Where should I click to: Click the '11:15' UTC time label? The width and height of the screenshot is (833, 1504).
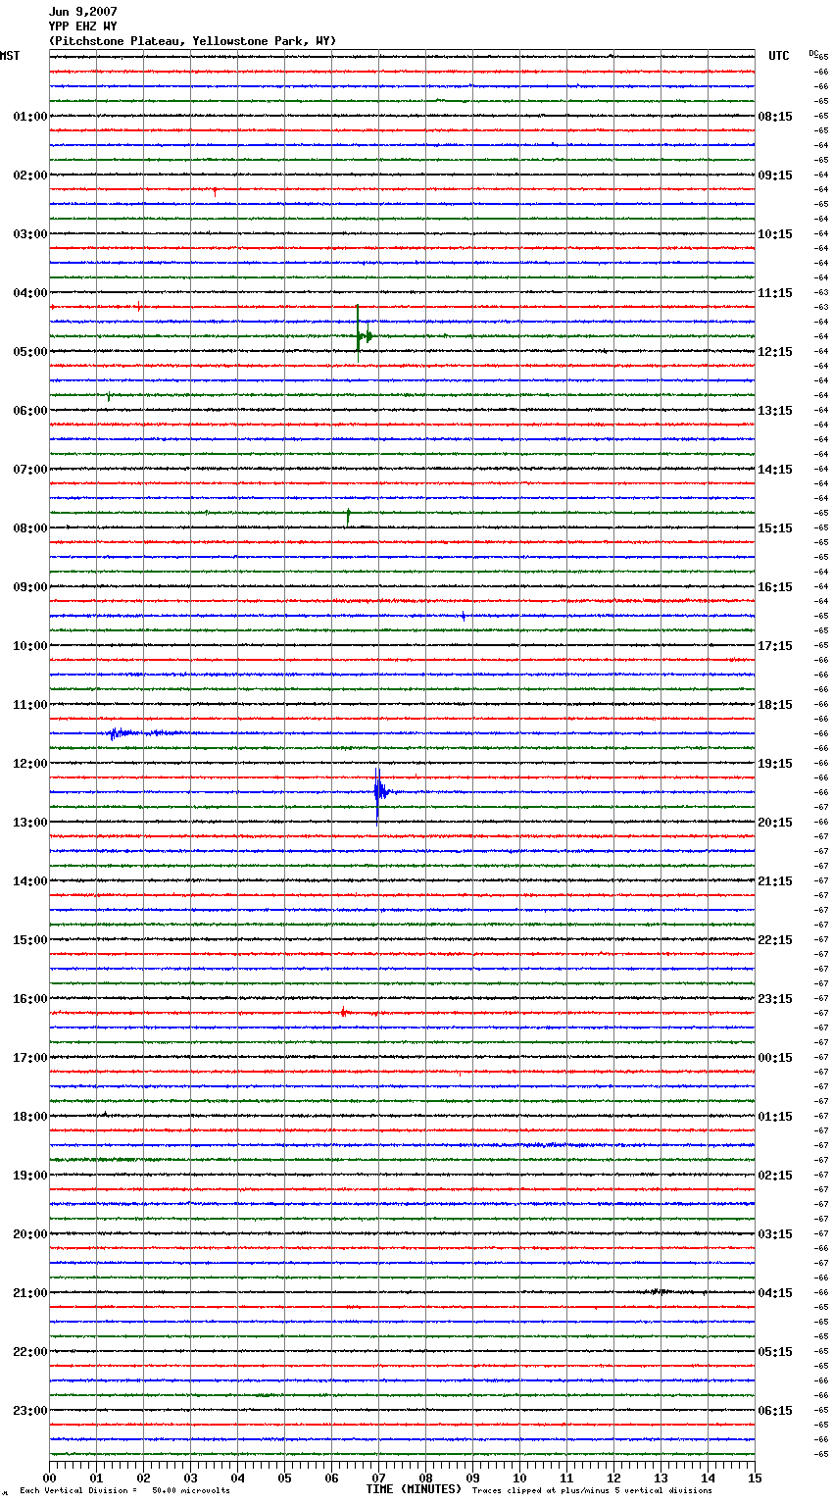click(x=775, y=293)
